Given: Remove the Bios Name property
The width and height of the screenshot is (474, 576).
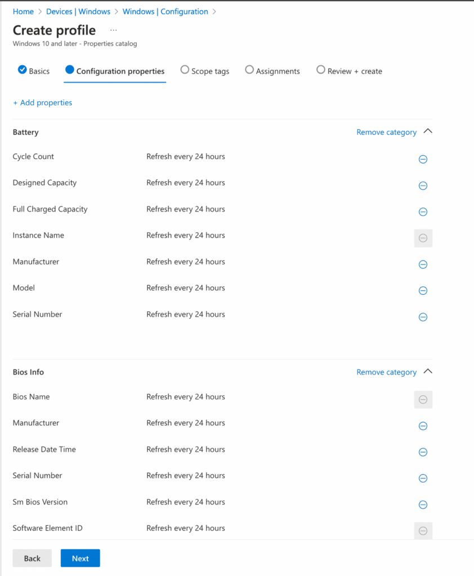Looking at the screenshot, I should pyautogui.click(x=423, y=399).
